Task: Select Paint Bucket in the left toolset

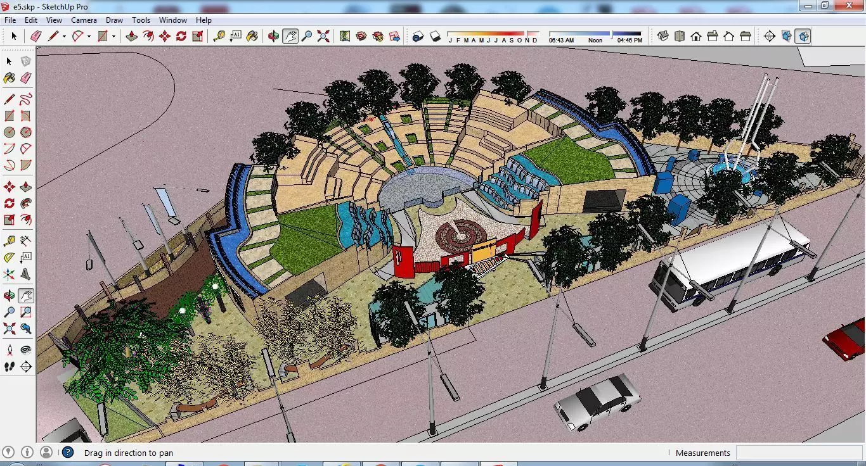Action: click(x=9, y=78)
